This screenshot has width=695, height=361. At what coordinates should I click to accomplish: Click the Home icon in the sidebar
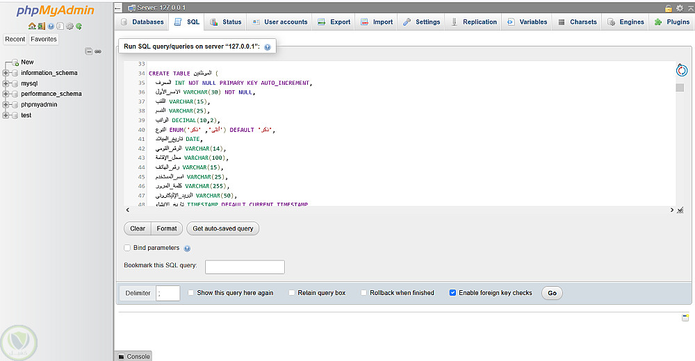click(x=32, y=26)
